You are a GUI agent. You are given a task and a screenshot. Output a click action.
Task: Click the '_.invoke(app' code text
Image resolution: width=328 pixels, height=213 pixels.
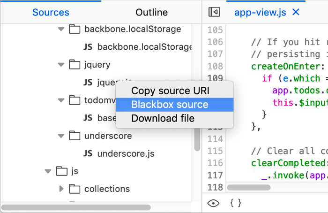pos(295,175)
